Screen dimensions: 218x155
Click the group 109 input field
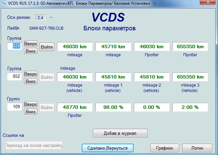[15, 107]
